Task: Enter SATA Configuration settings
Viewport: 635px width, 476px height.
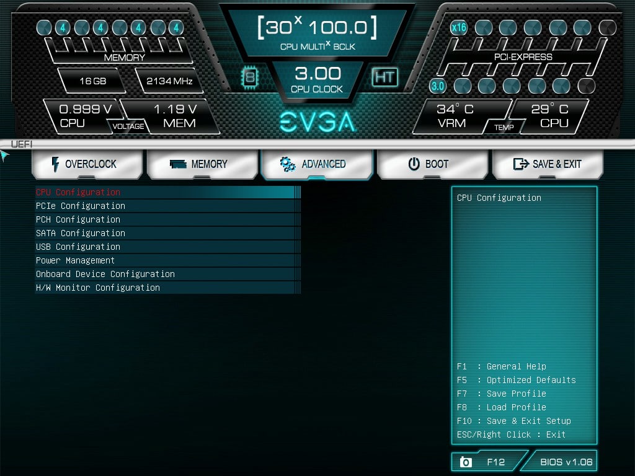Action: pos(81,233)
